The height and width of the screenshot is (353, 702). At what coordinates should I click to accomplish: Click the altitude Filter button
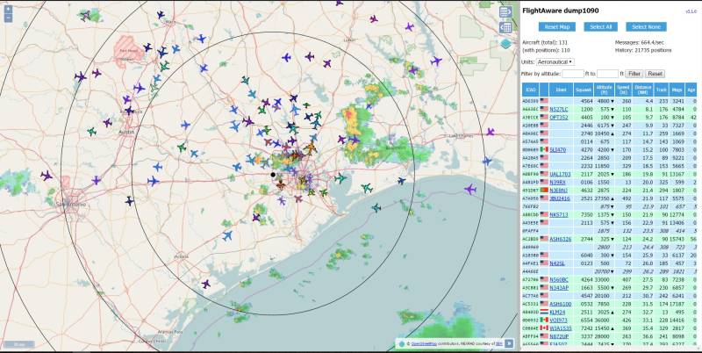click(634, 74)
